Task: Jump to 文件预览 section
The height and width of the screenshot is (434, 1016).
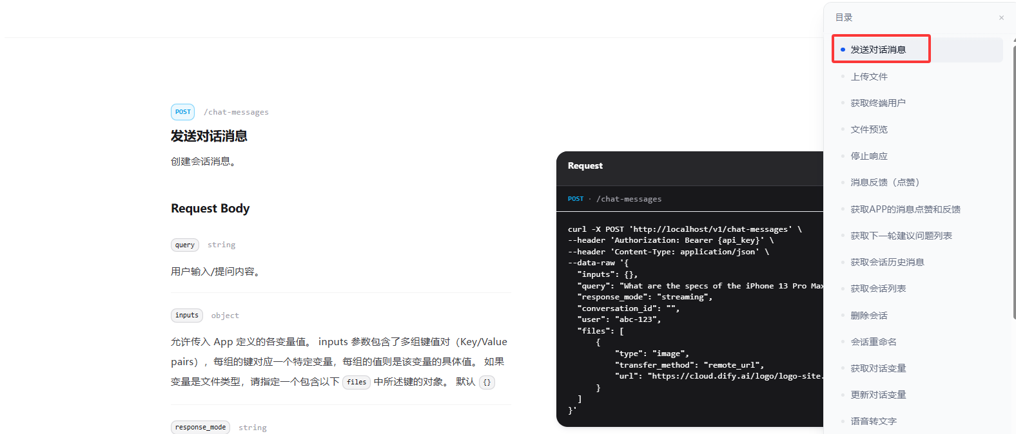Action: point(869,129)
